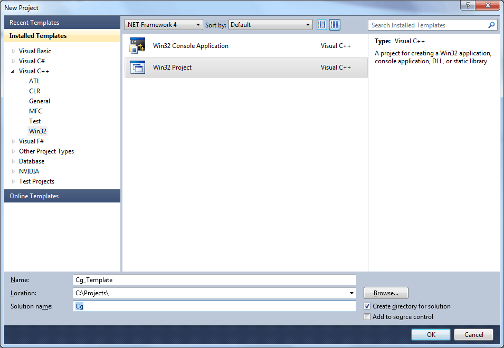Switch to medium icons view
The width and height of the screenshot is (504, 348).
pyautogui.click(x=335, y=25)
